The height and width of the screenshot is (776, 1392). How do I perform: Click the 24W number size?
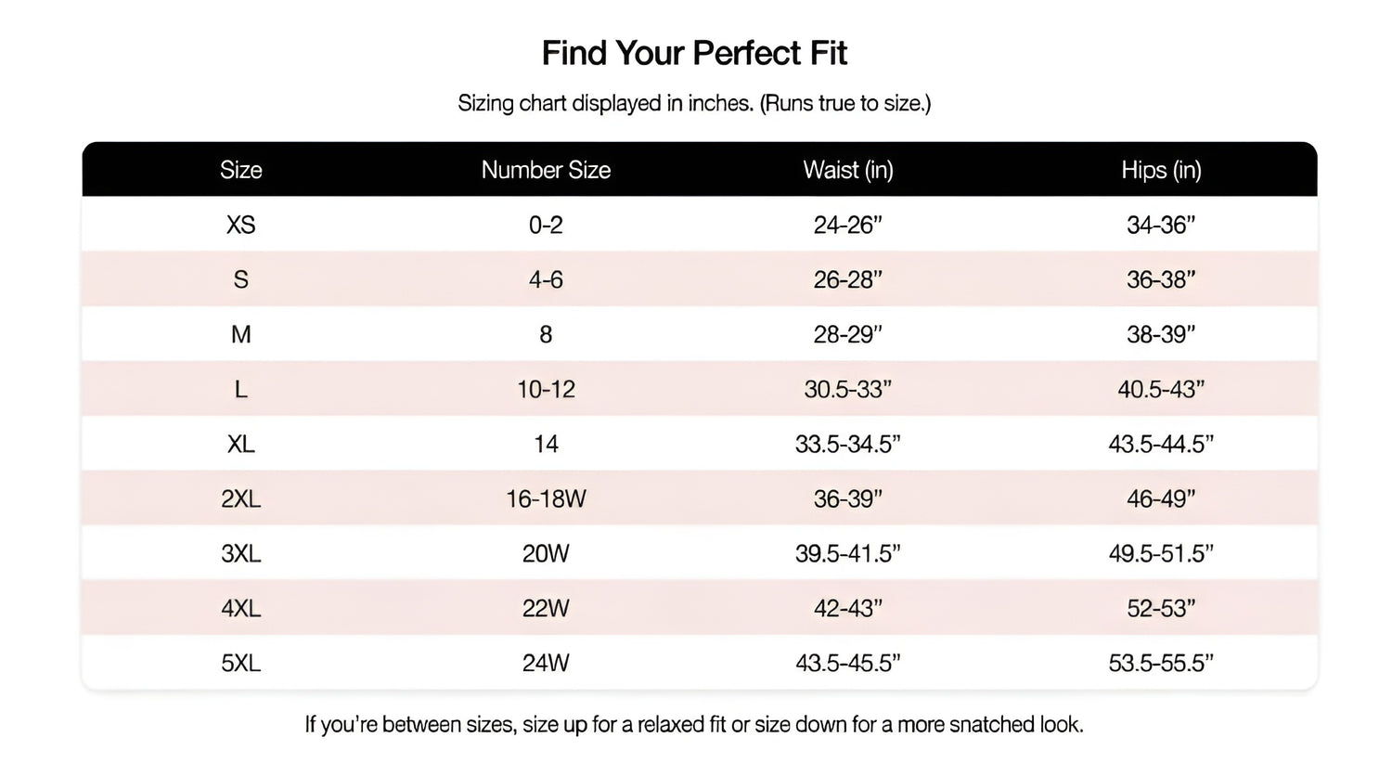546,663
